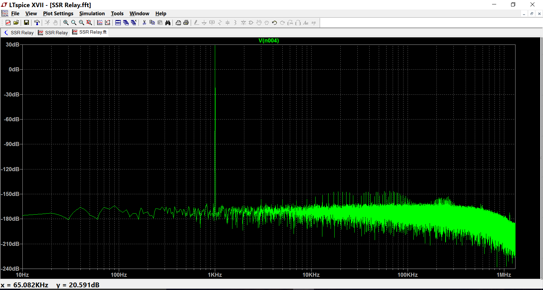Click the 1KHz horizontal axis label
The height and width of the screenshot is (290, 543).
215,275
